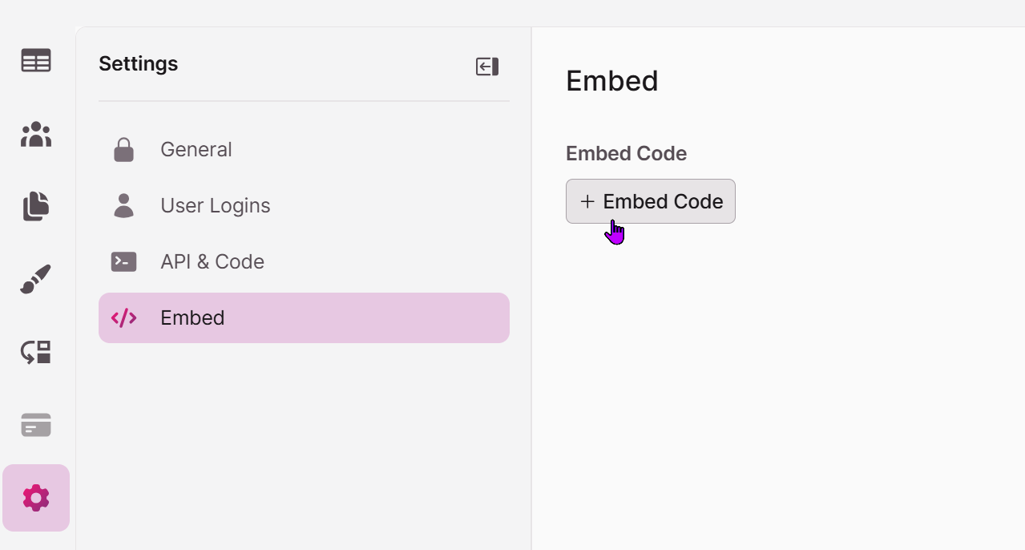Click the settings gear sidebar icon
The height and width of the screenshot is (550, 1025).
36,498
